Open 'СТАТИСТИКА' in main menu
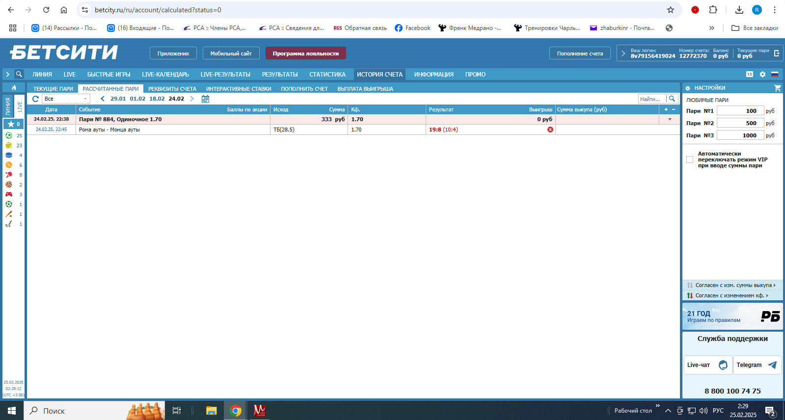 327,75
